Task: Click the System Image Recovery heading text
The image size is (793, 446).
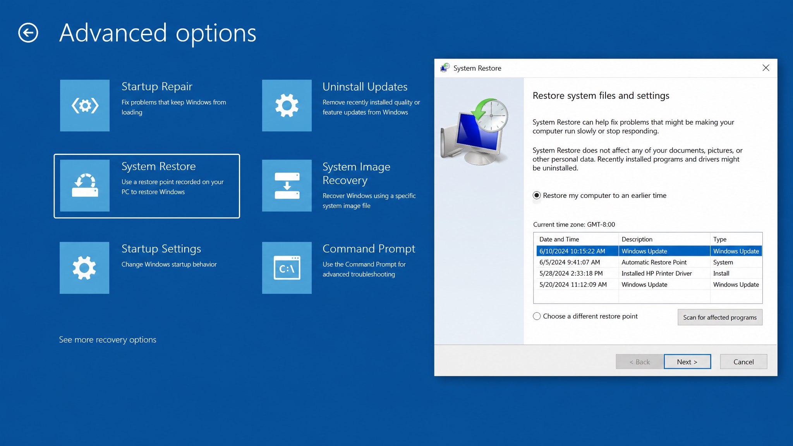Action: [x=356, y=173]
